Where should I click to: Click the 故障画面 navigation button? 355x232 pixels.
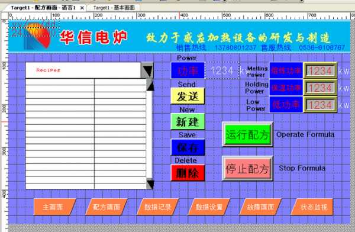click(260, 207)
